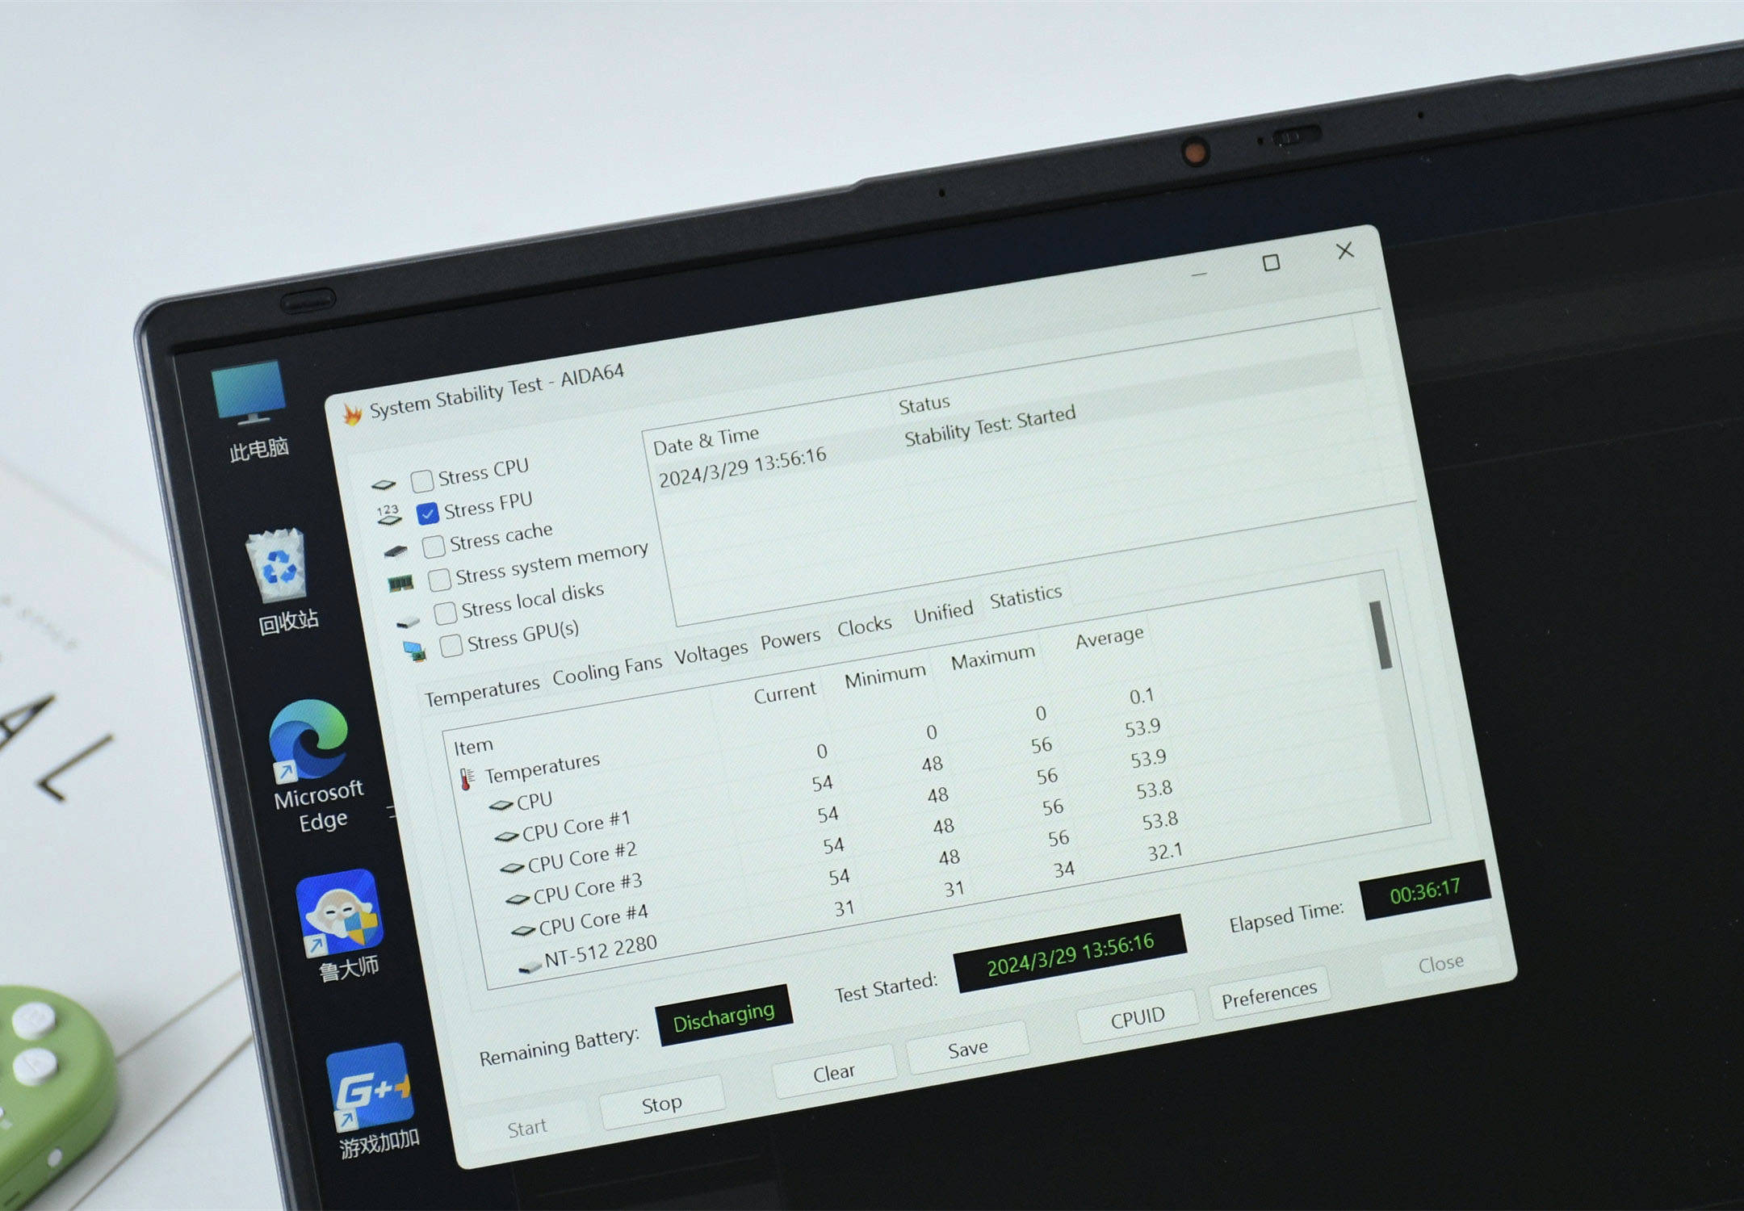
Task: Launch Microsoft Edge from desktop
Action: click(x=313, y=764)
